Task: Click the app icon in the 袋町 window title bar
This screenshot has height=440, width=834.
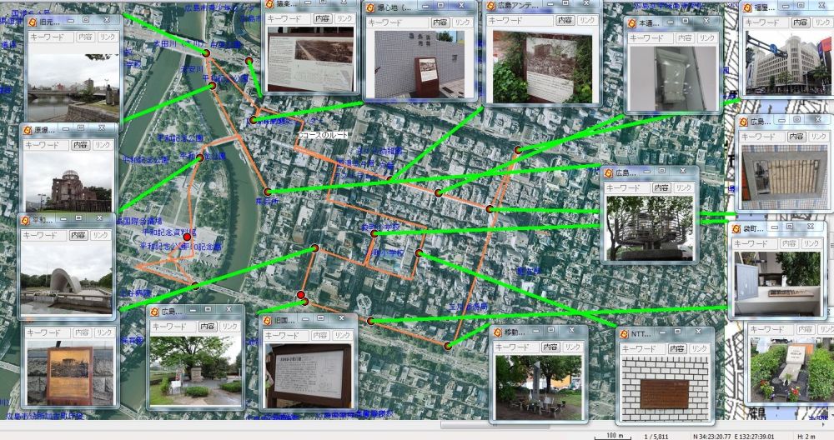Action: (x=736, y=228)
